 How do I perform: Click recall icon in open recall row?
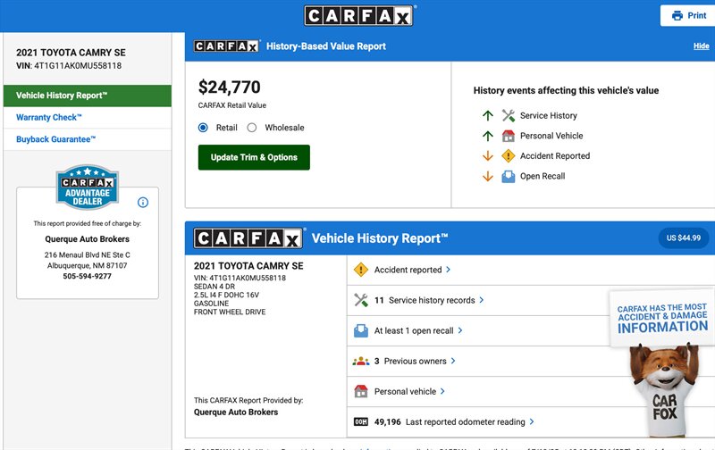coord(361,330)
